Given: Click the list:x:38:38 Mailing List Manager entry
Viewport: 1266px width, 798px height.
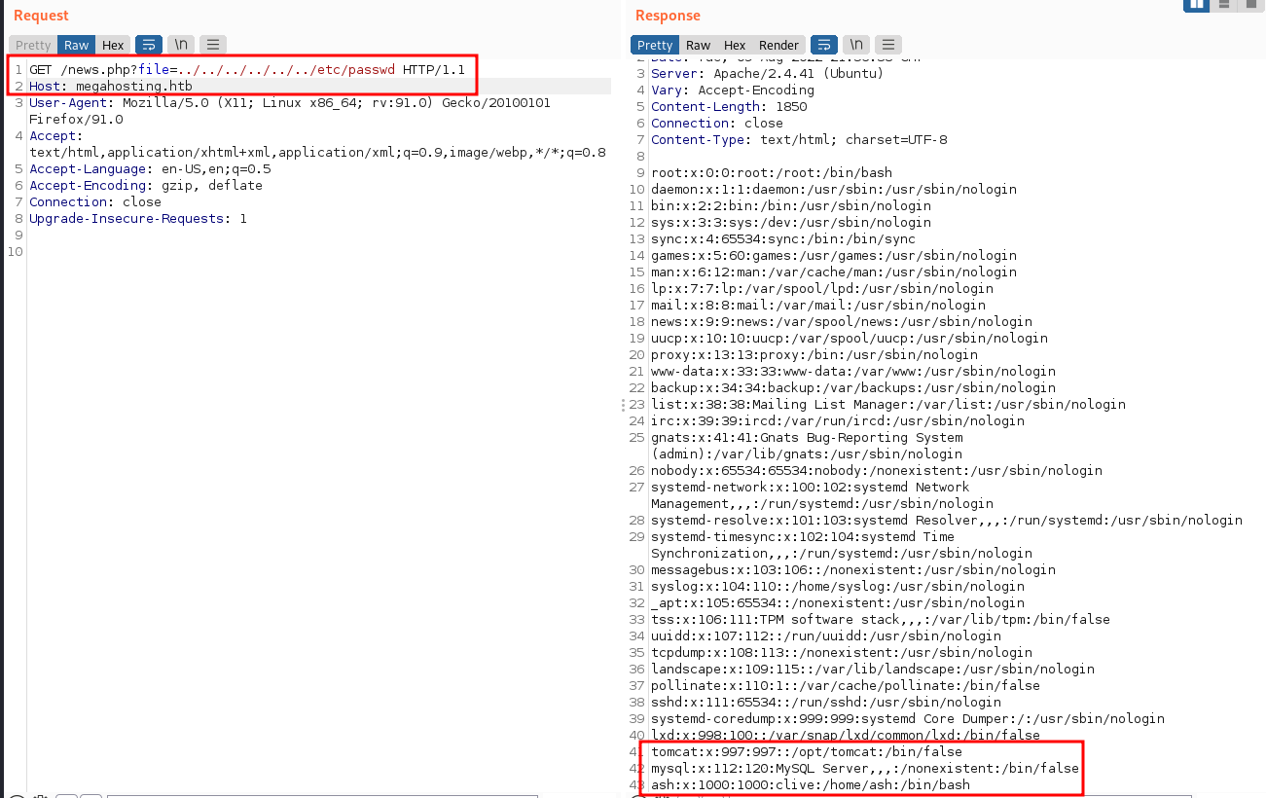Looking at the screenshot, I should point(888,405).
